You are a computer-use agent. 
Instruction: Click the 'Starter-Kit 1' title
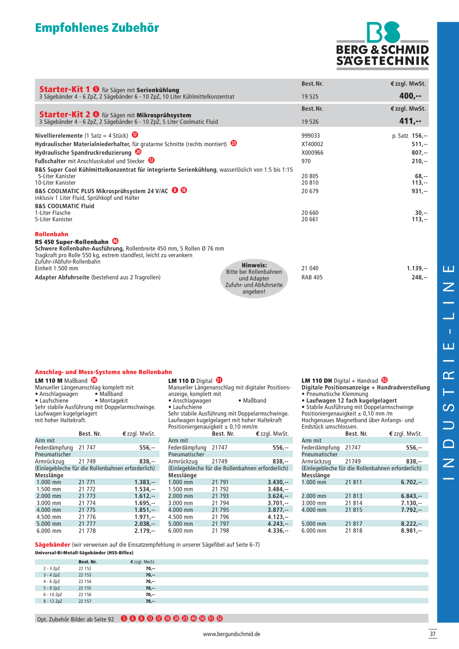tap(64, 89)
